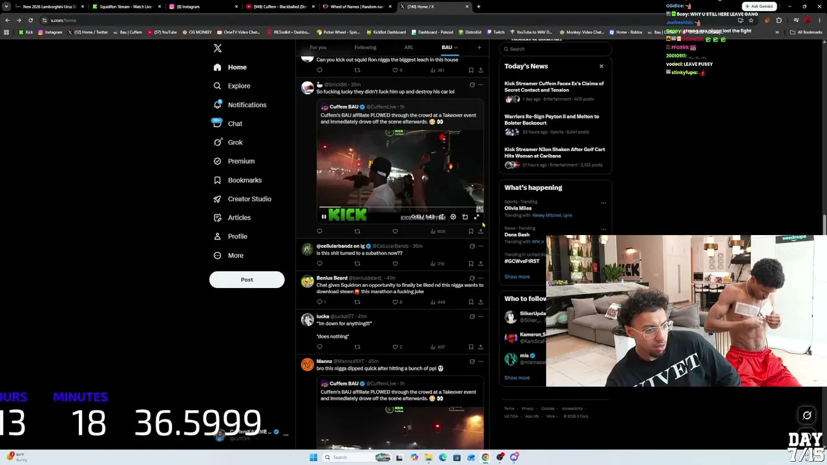
Task: Reload the page in the browser toolbar
Action: pyautogui.click(x=30, y=20)
